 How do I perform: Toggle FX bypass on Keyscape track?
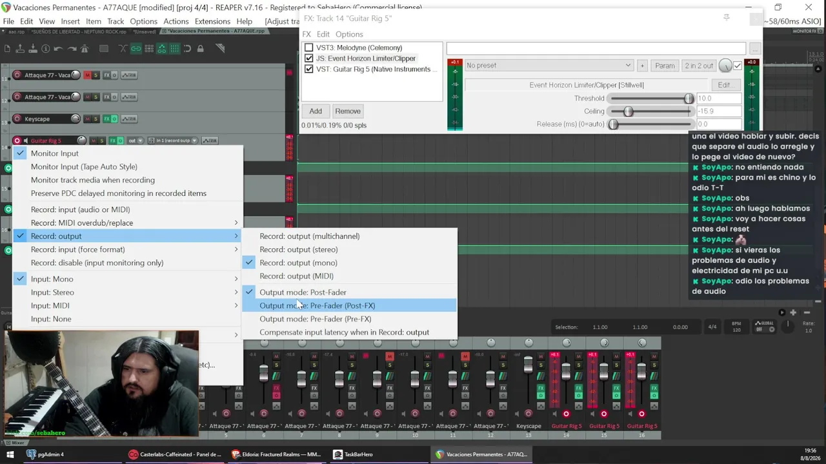tap(114, 119)
